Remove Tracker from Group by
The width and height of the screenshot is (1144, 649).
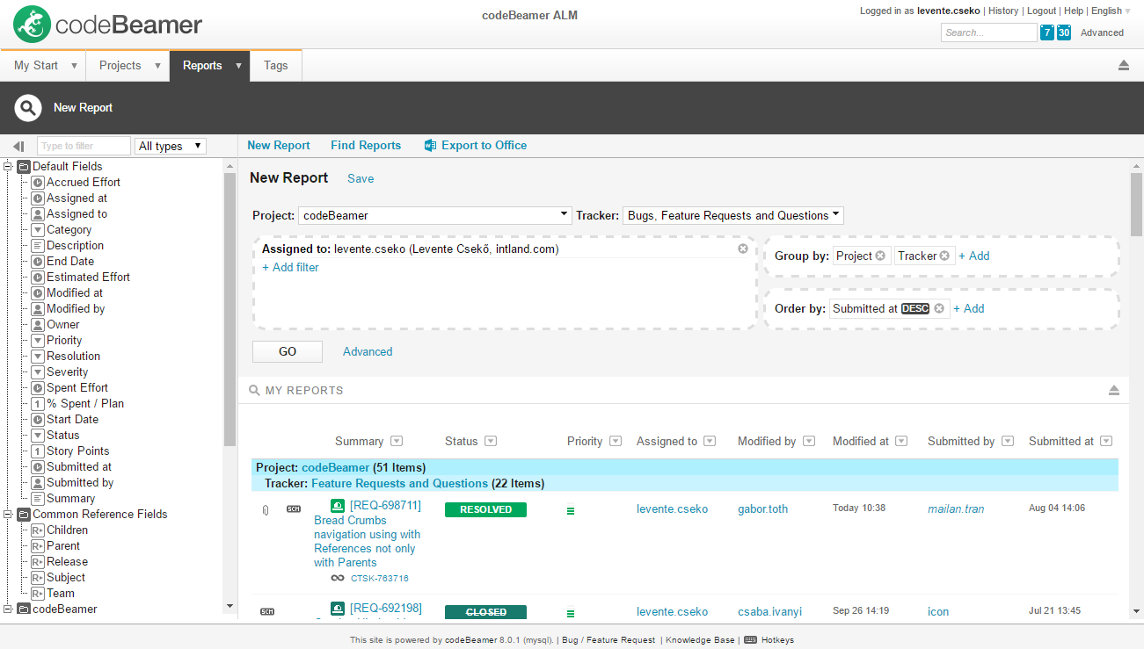(x=944, y=256)
